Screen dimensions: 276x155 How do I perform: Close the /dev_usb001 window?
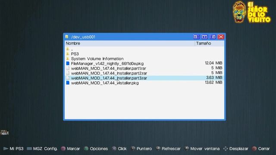pyautogui.click(x=221, y=37)
